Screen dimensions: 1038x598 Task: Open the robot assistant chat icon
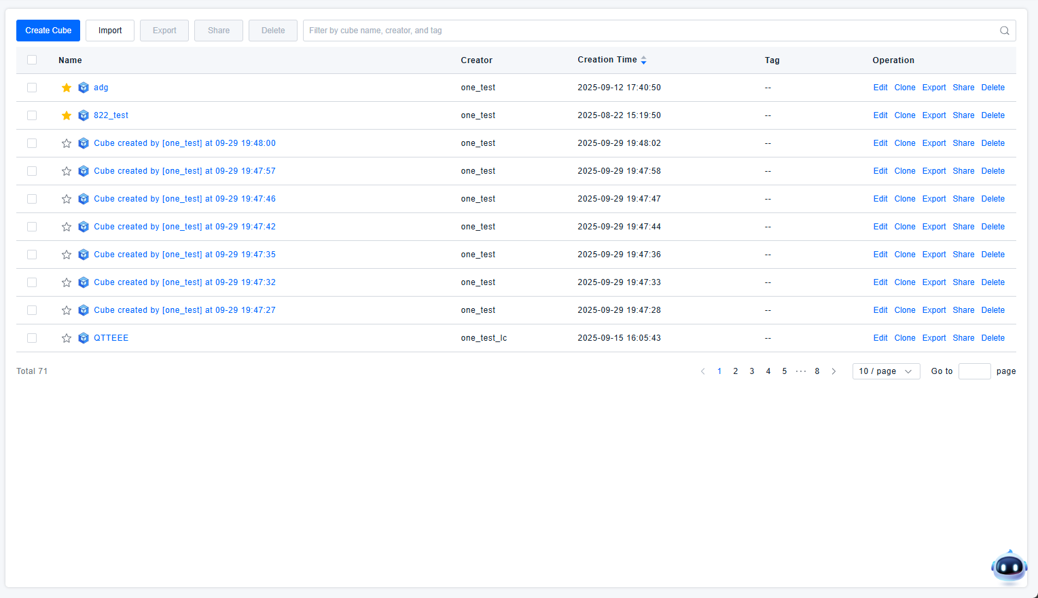1009,567
